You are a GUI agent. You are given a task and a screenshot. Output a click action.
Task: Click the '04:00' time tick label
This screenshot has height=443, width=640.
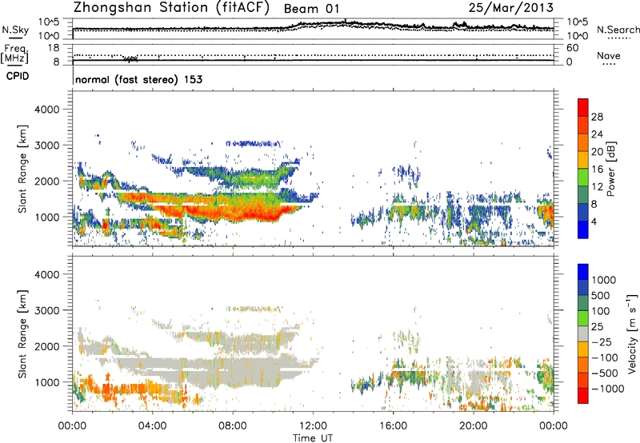coord(152,426)
